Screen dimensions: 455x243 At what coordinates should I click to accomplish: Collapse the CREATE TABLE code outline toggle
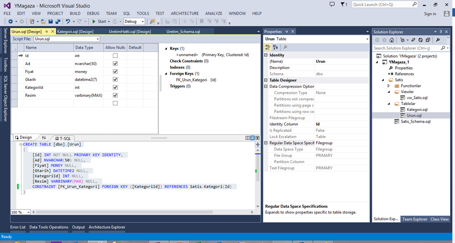tap(21, 144)
